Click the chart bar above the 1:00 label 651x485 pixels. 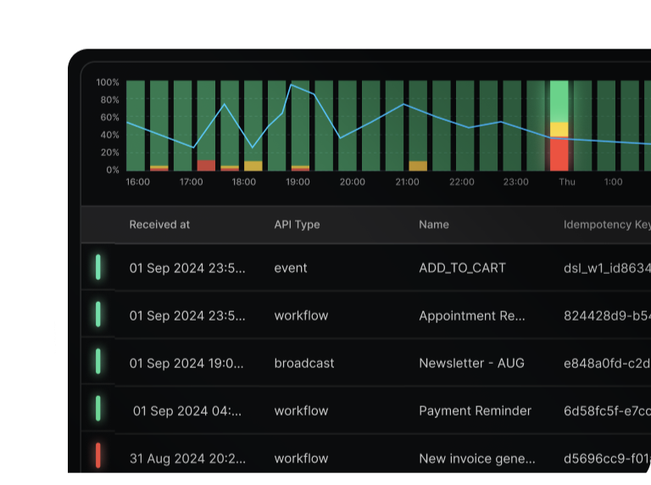point(606,125)
